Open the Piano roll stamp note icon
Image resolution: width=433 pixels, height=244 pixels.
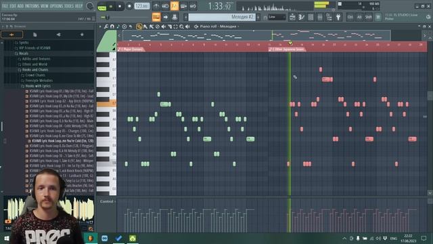pyautogui.click(x=118, y=26)
